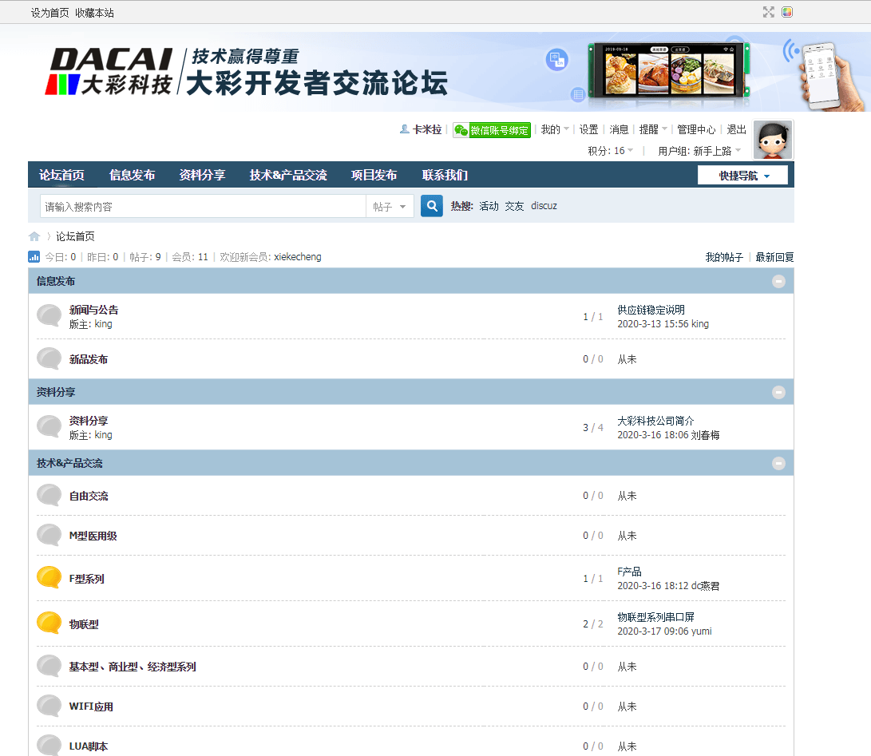Click the forum statistics bar chart icon
This screenshot has width=871, height=756.
click(x=34, y=257)
